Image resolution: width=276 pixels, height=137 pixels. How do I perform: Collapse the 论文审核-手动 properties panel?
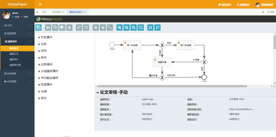98,92
